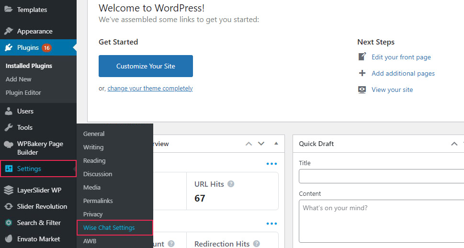The width and height of the screenshot is (464, 248).
Task: Click the Templates folder icon
Action: point(8,9)
